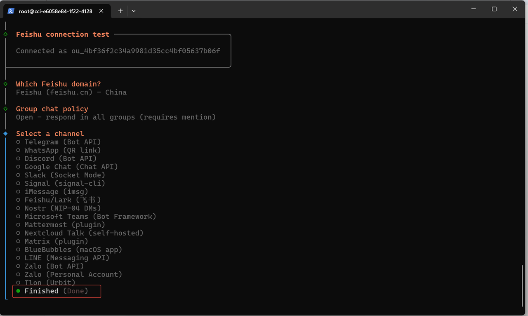The image size is (528, 316).
Task: Switch to the root@cci-e6058e84 tab
Action: coord(55,11)
